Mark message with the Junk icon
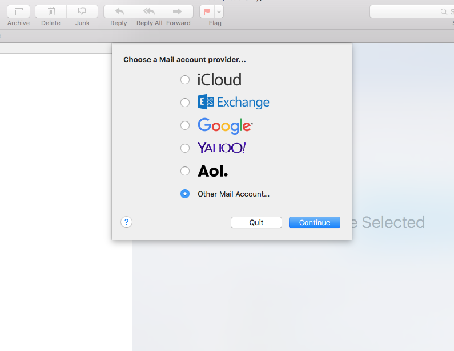Screen dimensions: 454x351 82,11
